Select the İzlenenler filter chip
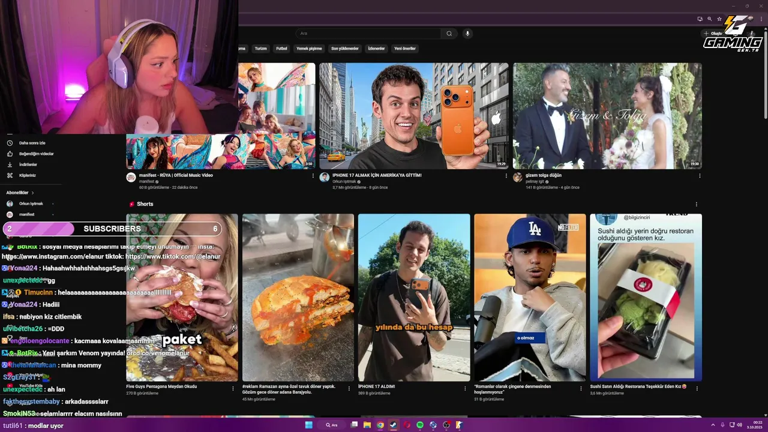This screenshot has height=432, width=768. [376, 49]
